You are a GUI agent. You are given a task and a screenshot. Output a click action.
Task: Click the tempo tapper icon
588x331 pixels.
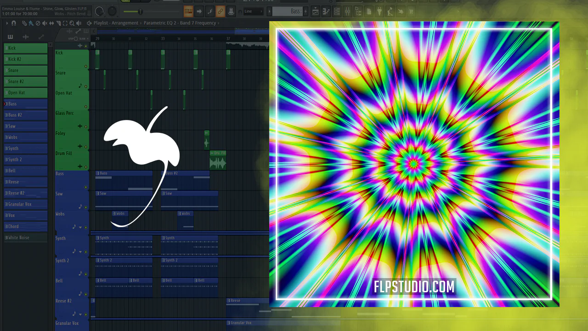[390, 11]
